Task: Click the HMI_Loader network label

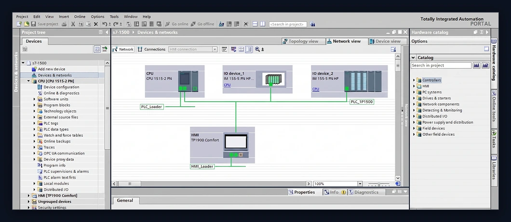Action: [202, 166]
